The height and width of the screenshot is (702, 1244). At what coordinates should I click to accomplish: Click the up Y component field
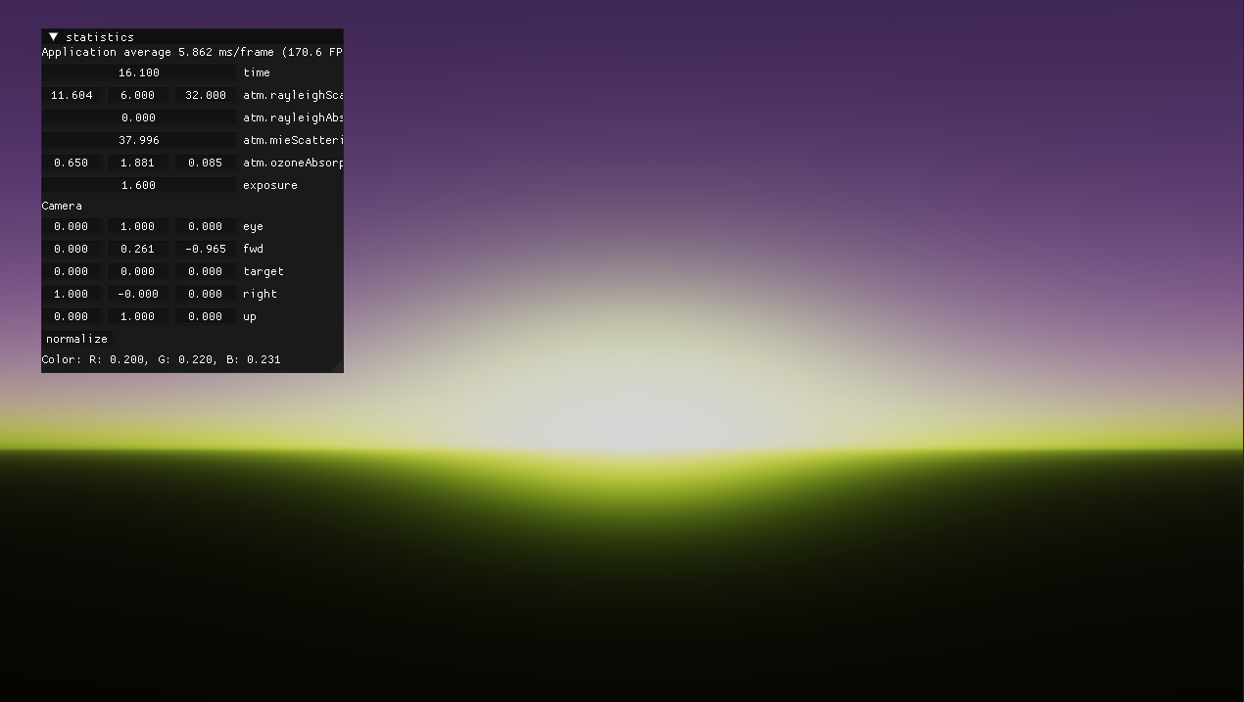point(138,316)
